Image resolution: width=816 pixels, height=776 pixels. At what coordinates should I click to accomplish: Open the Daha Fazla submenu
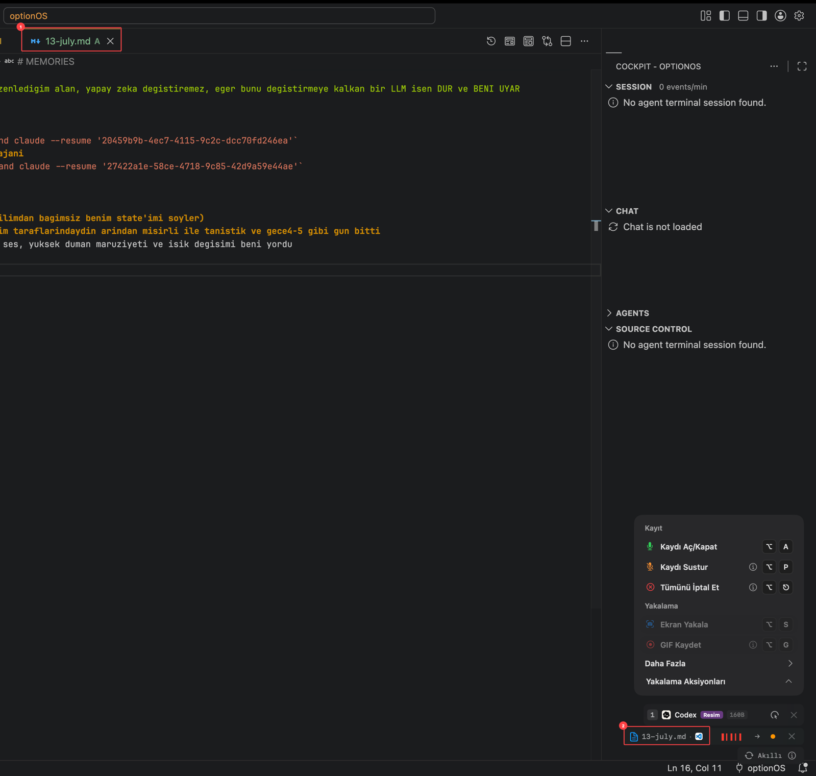coord(719,664)
